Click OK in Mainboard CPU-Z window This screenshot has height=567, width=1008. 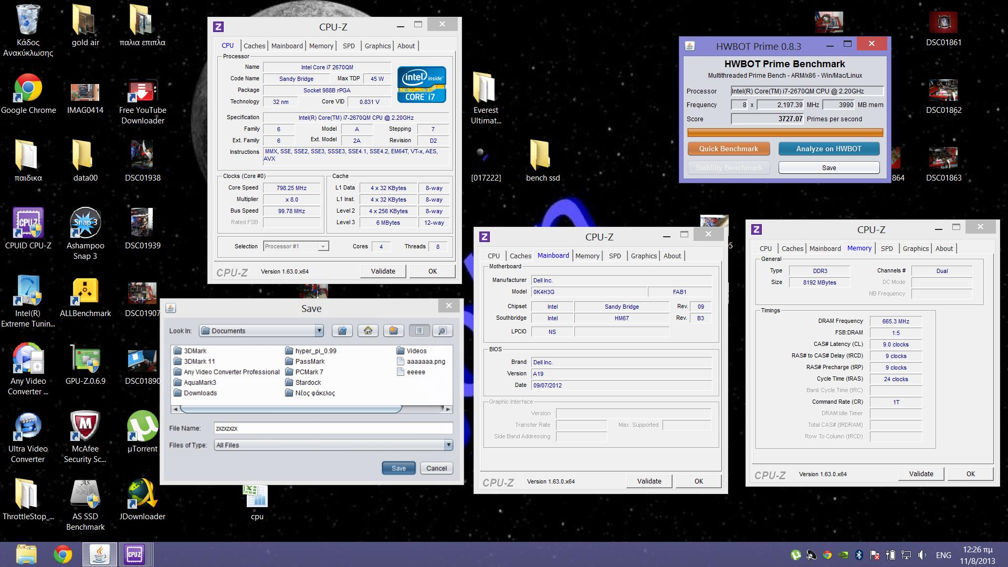tap(698, 481)
